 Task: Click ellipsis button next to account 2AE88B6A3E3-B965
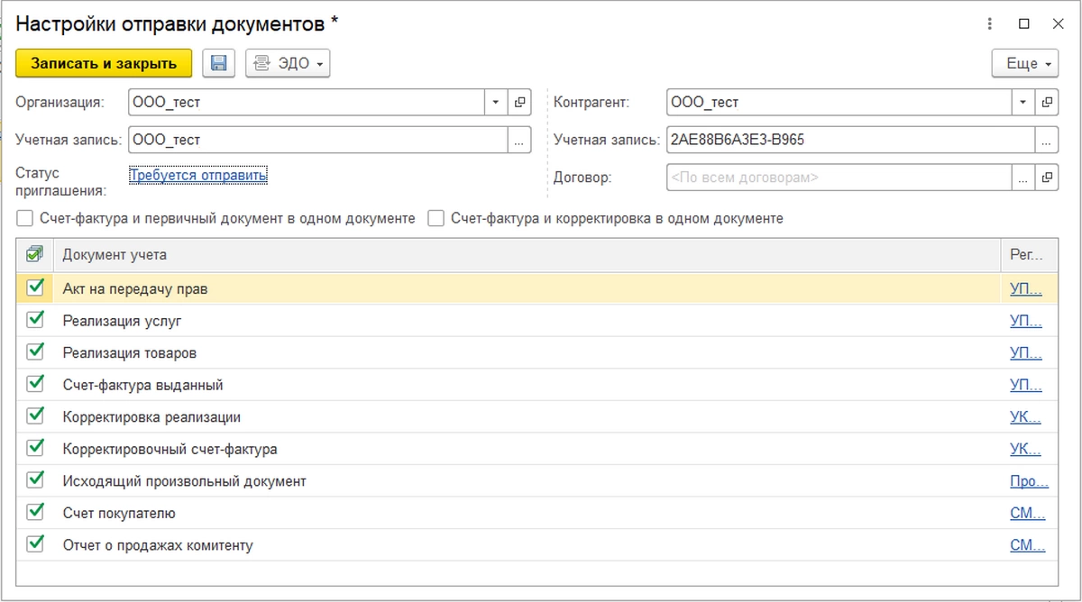click(x=1045, y=141)
